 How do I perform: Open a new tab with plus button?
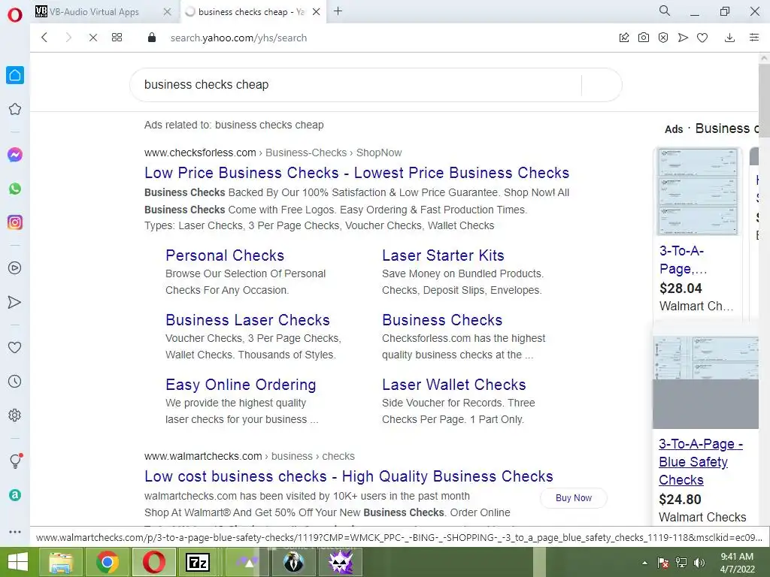tap(338, 11)
